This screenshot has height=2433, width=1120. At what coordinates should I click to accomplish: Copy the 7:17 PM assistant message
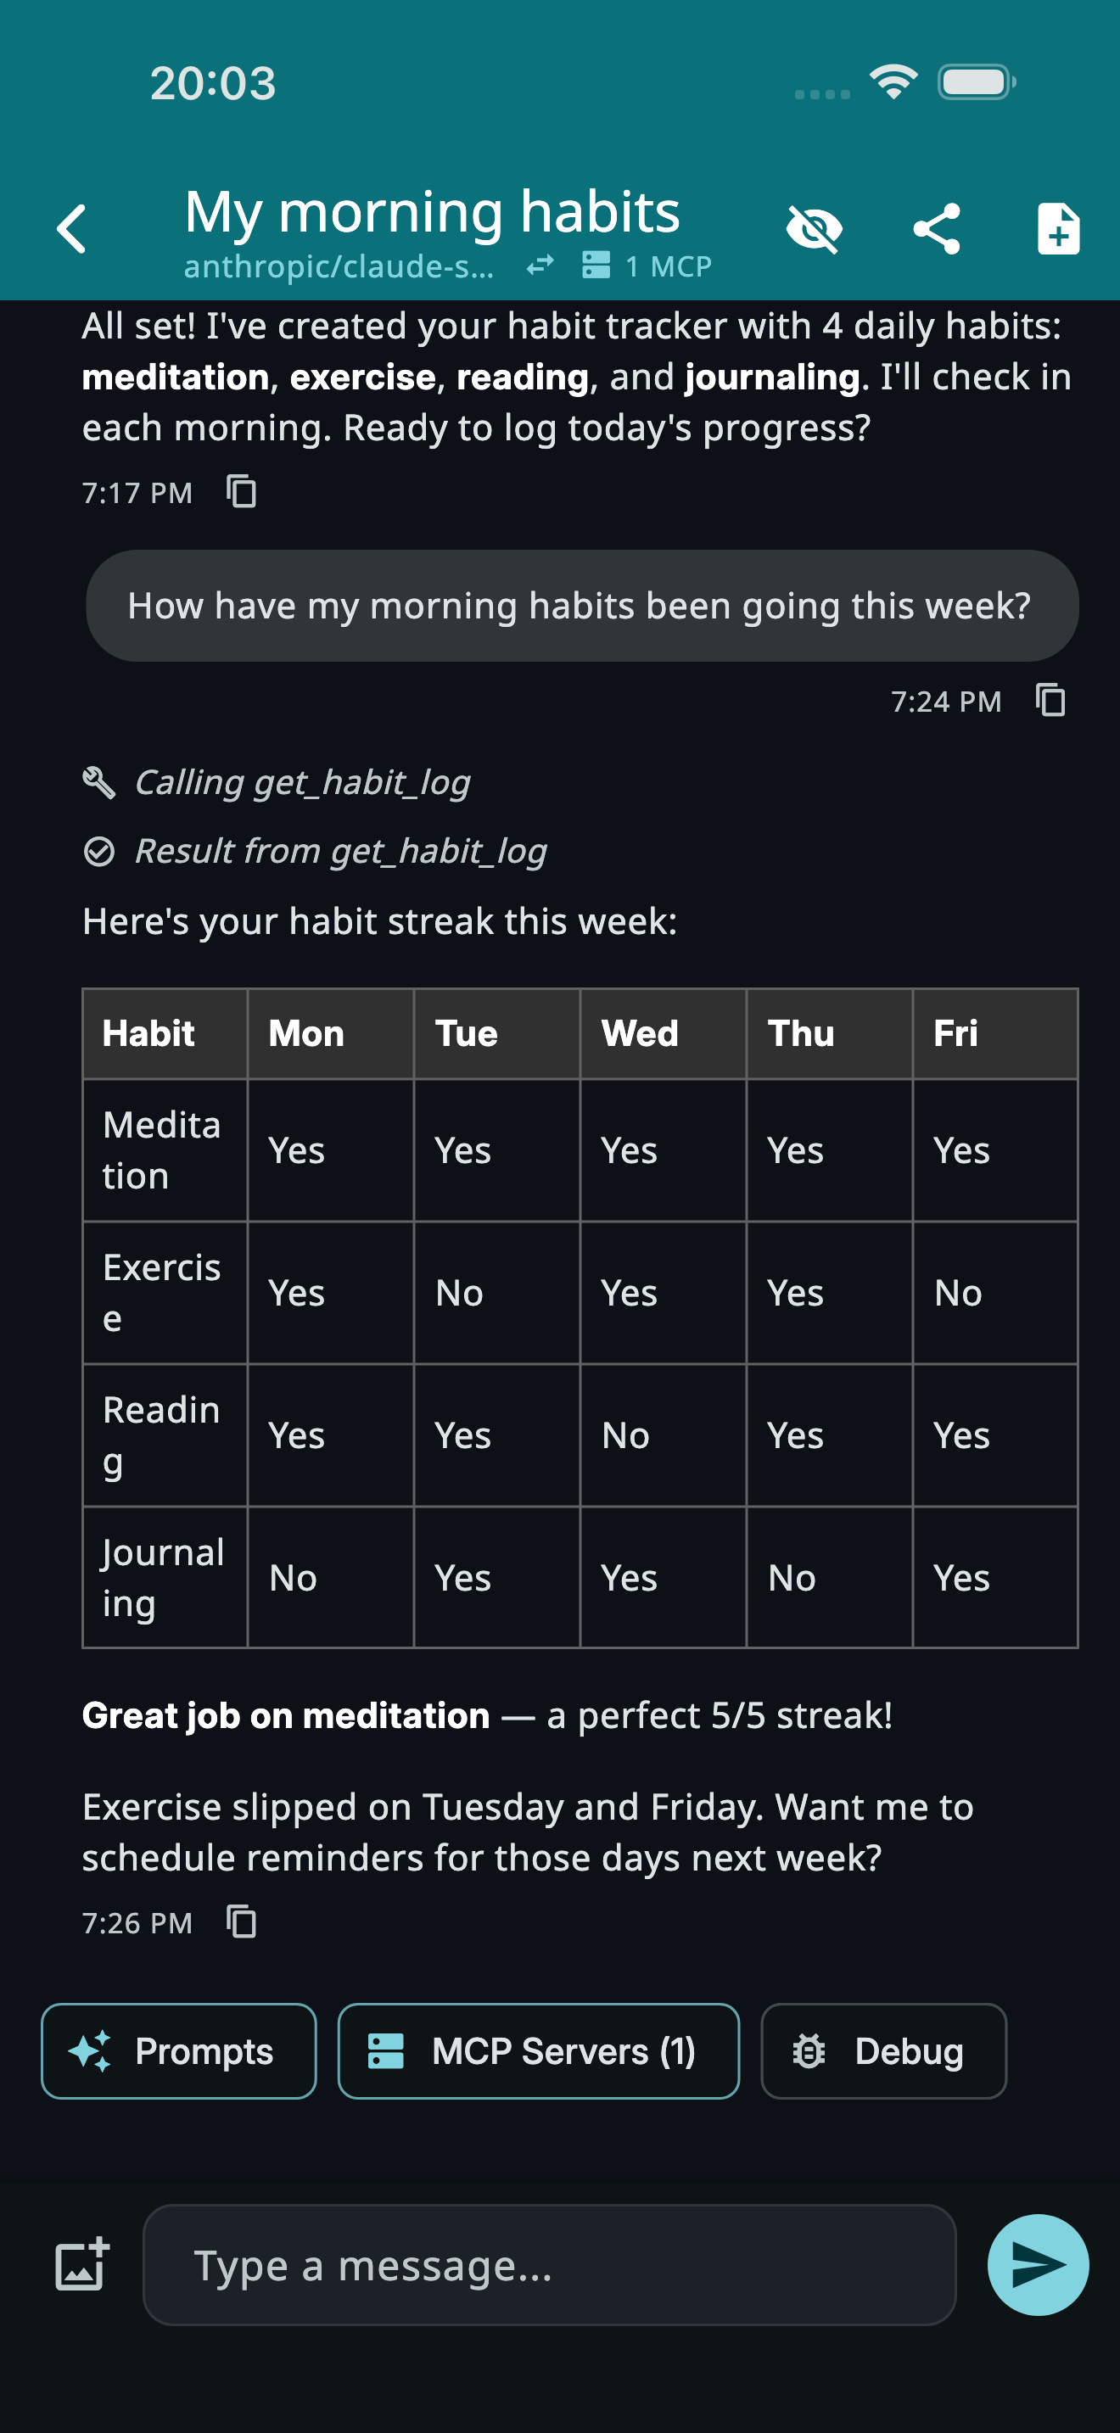[242, 492]
